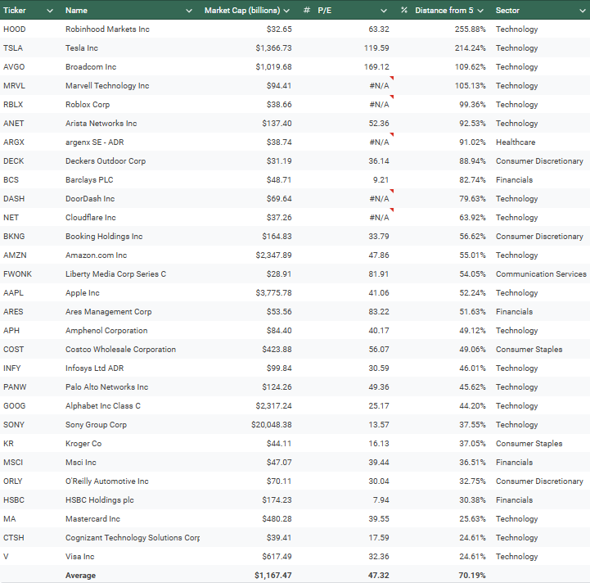The width and height of the screenshot is (590, 583).
Task: Click the red note marker on DASH P/E
Action: tap(392, 191)
